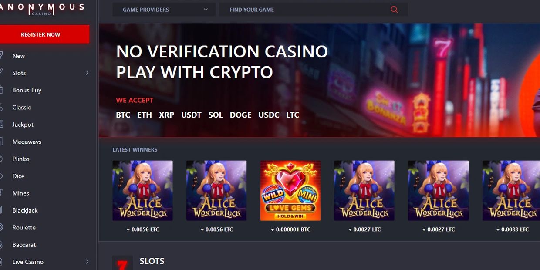
Task: Choose Plinko from the sidebar
Action: [21, 159]
